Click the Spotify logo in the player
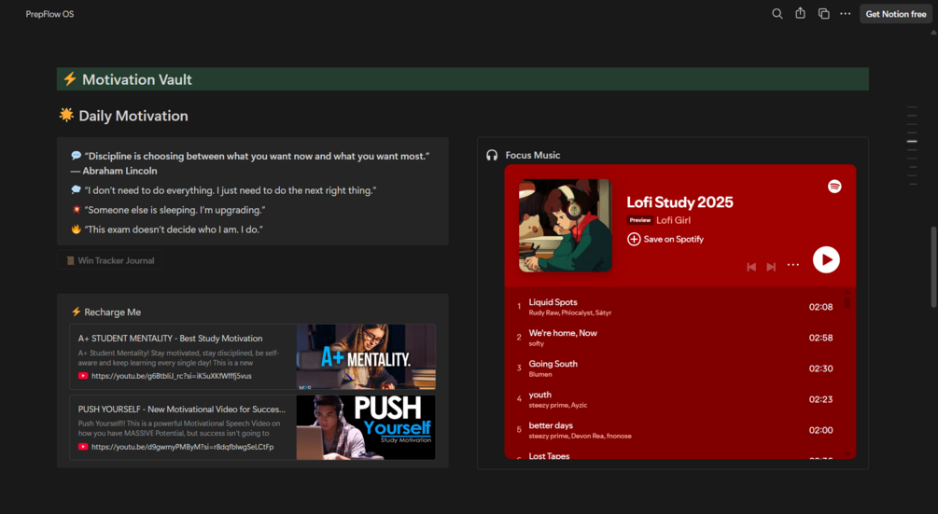Viewport: 938px width, 514px height. [x=834, y=187]
